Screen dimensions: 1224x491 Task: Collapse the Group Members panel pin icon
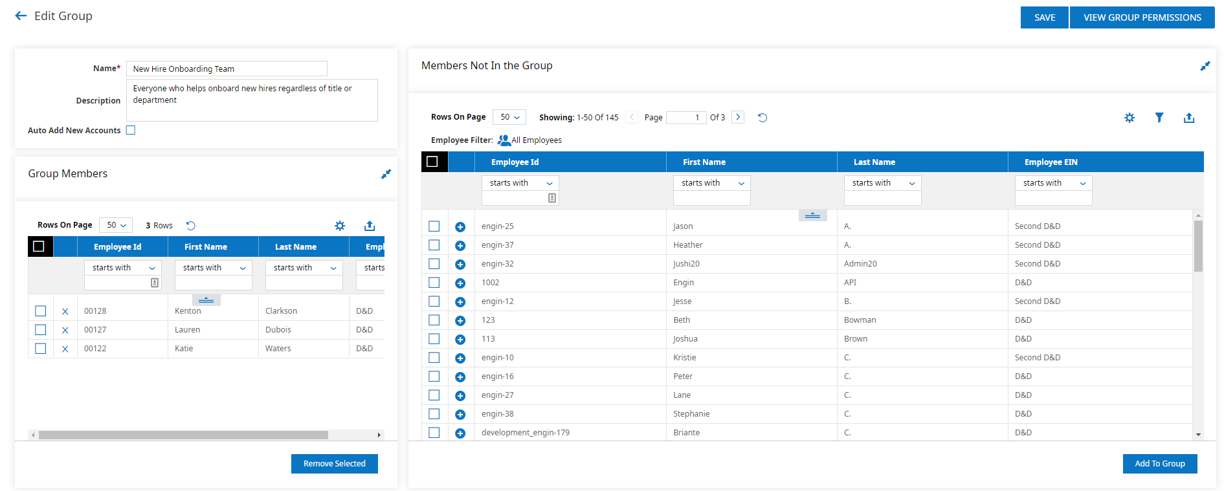386,174
